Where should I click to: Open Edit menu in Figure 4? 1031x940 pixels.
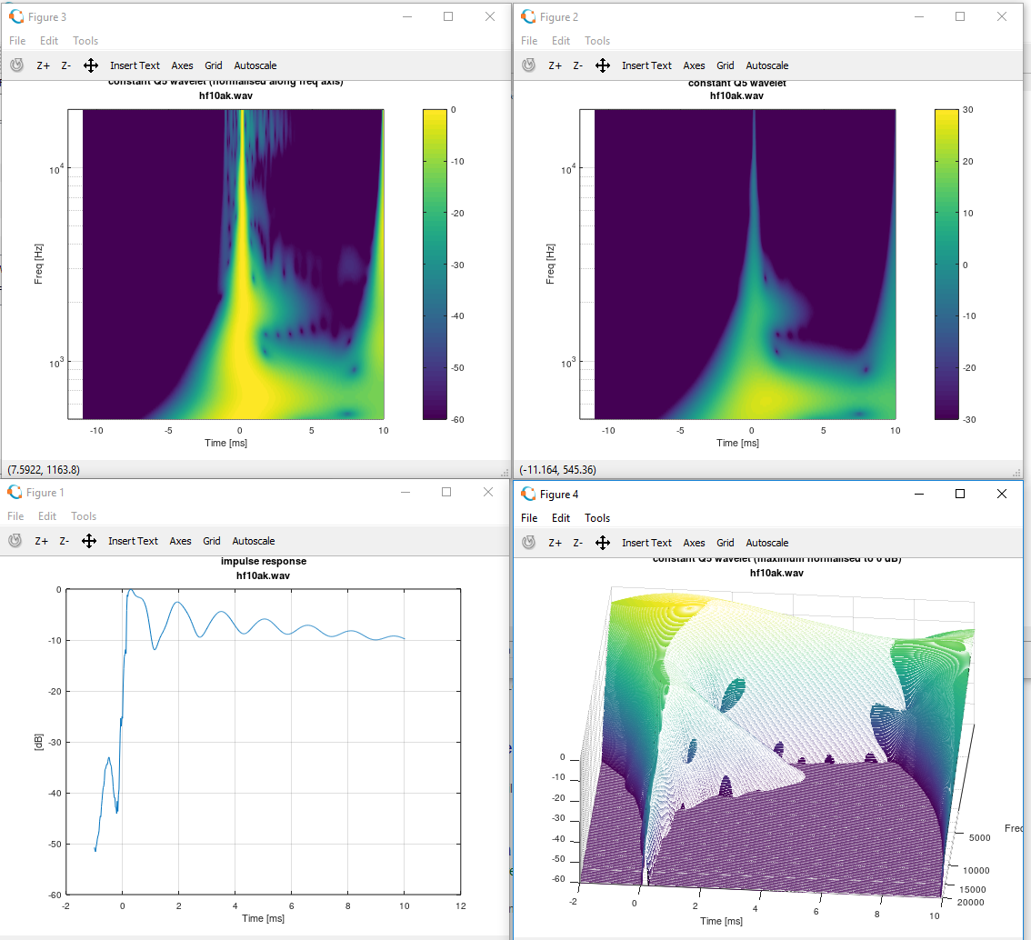click(561, 518)
